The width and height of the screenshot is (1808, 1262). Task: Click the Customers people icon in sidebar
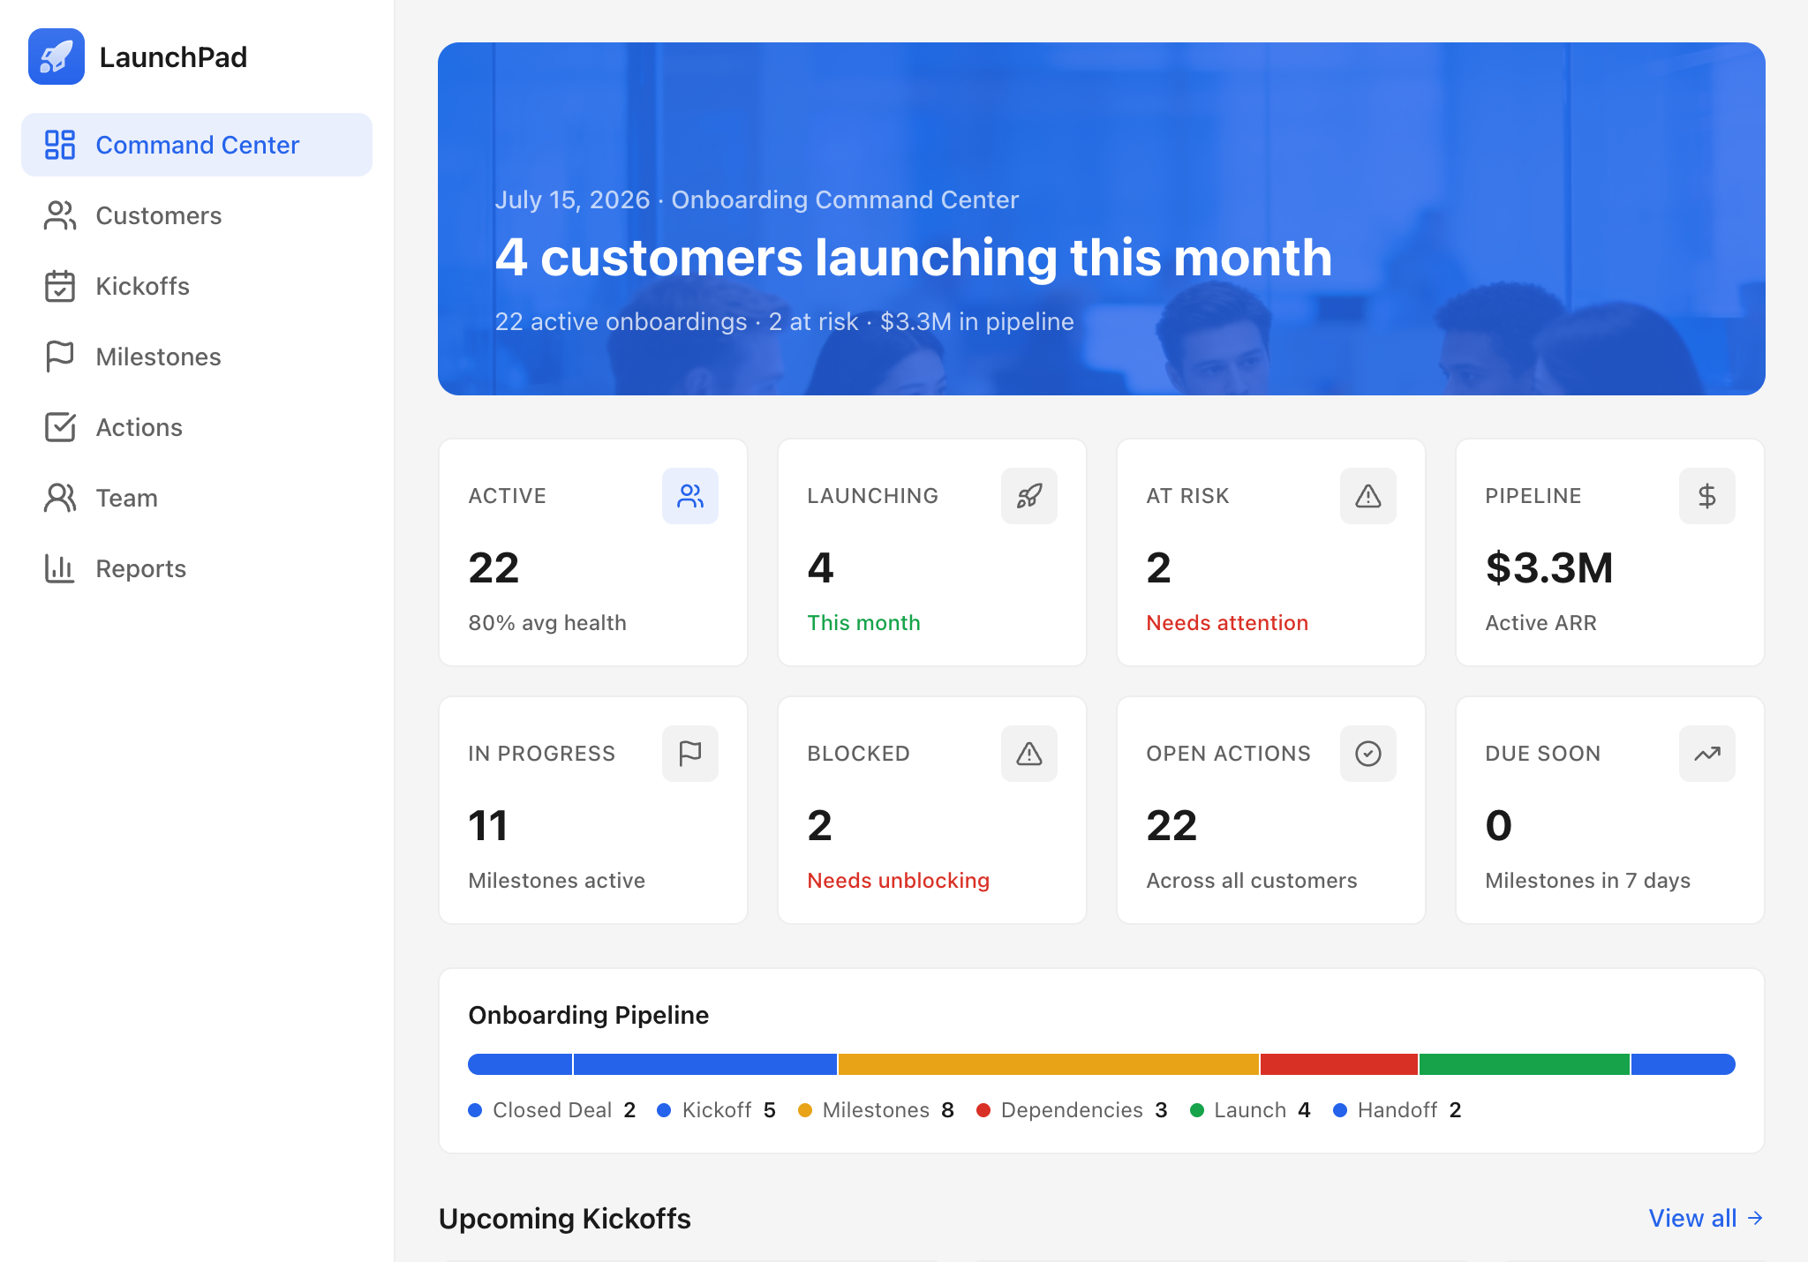pos(60,215)
